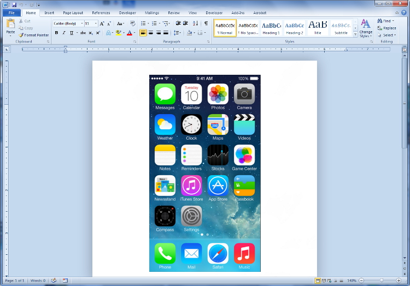
Task: Apply the Subtitle style
Action: point(341,28)
